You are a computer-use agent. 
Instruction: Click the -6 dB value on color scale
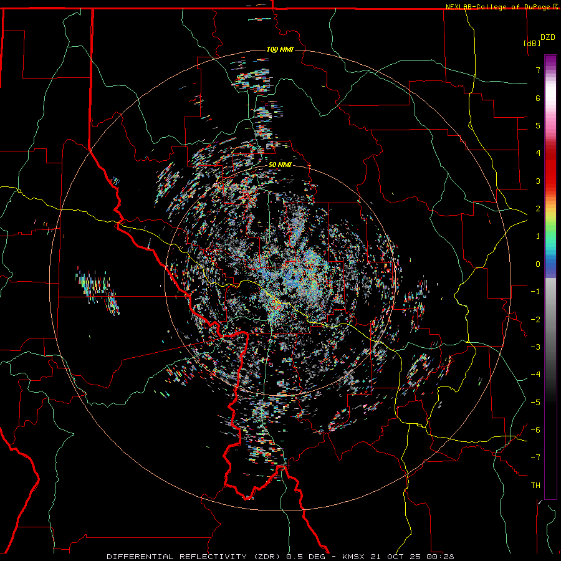tap(535, 430)
